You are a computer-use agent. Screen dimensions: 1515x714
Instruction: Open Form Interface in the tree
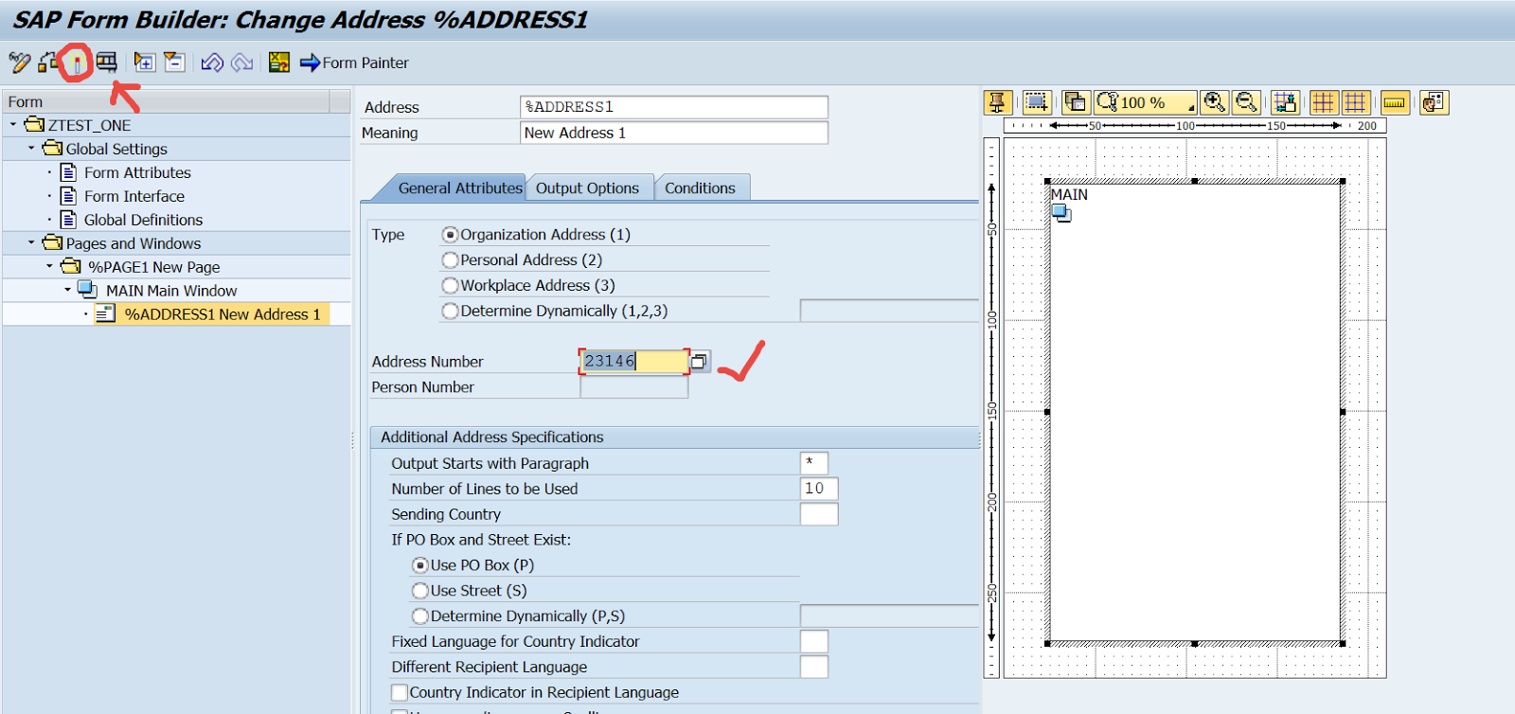pyautogui.click(x=134, y=196)
